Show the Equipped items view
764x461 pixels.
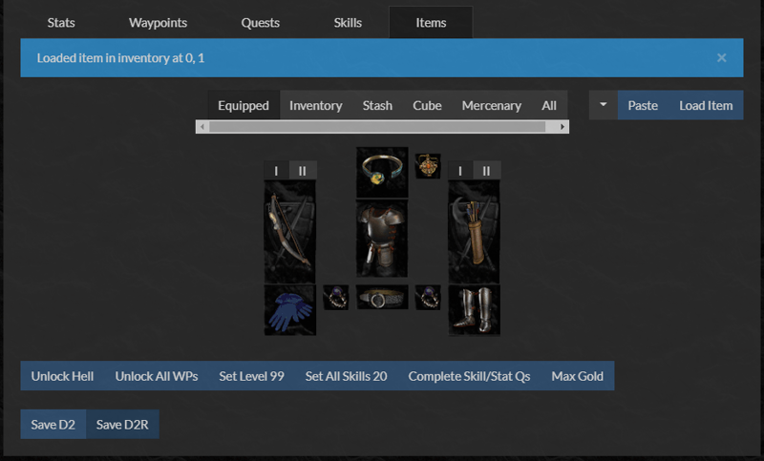(244, 105)
